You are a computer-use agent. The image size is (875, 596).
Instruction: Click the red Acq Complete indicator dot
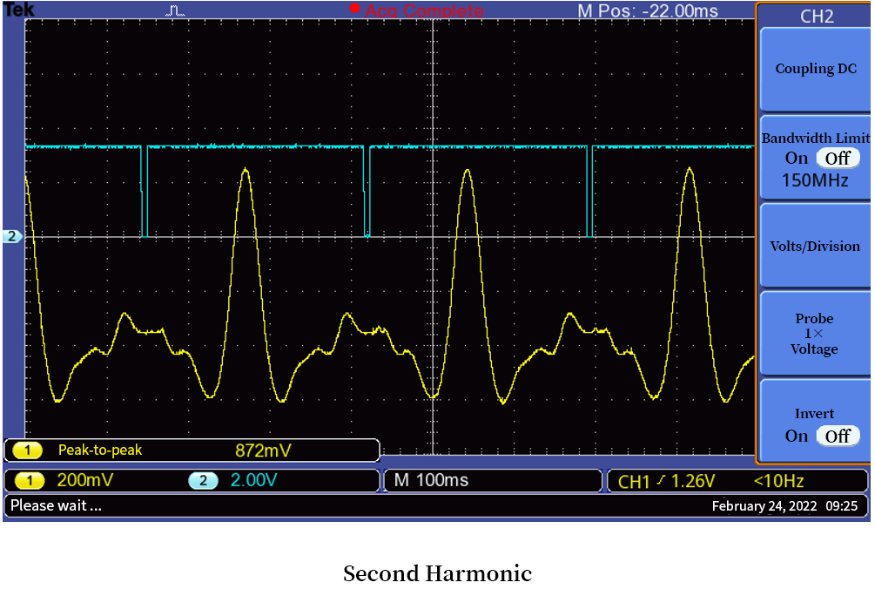[x=354, y=9]
